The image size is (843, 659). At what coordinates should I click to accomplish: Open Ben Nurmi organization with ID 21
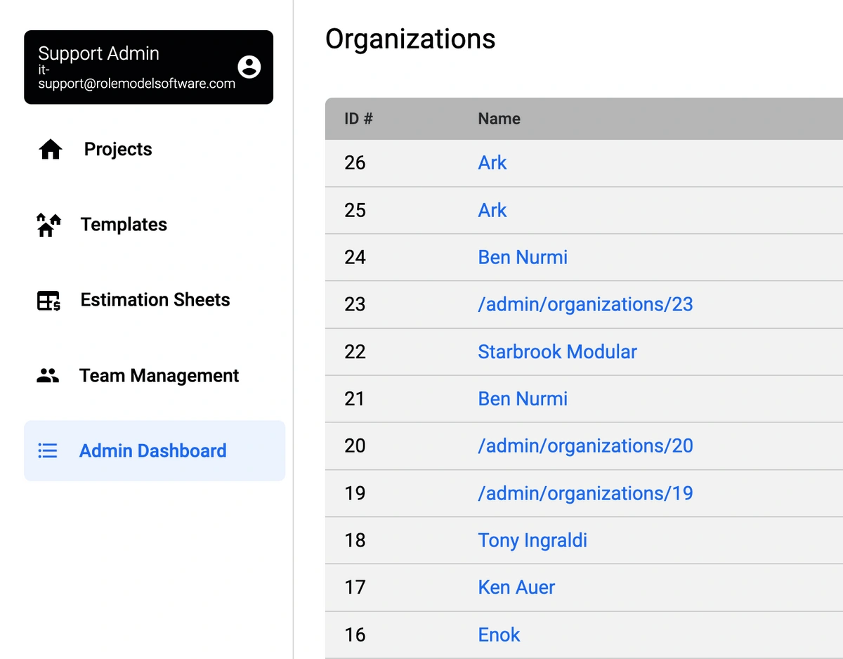[523, 398]
